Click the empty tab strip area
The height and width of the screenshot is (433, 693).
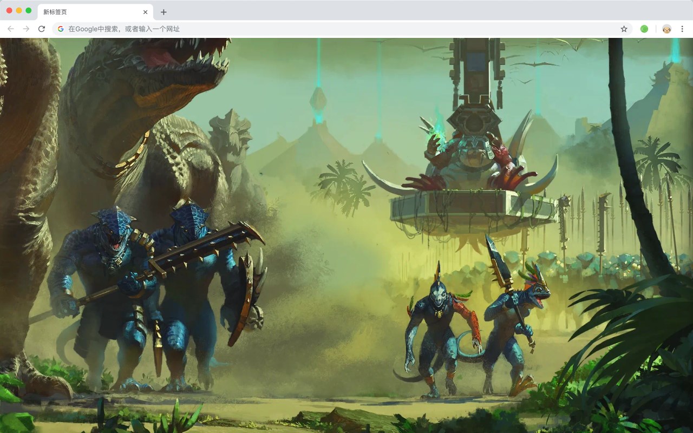tap(379, 11)
